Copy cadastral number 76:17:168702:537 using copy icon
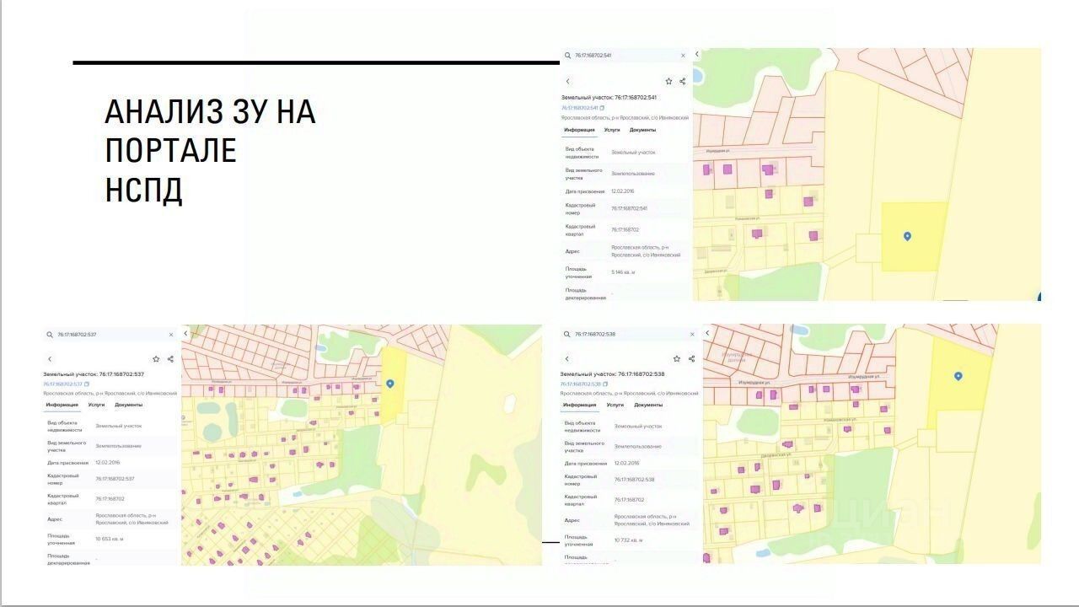Screen dimensions: 1079x607 coord(86,384)
